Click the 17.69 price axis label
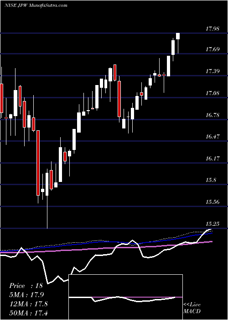The width and height of the screenshot is (228, 320). [212, 49]
